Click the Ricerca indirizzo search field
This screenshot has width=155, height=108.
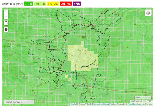click(x=19, y=102)
